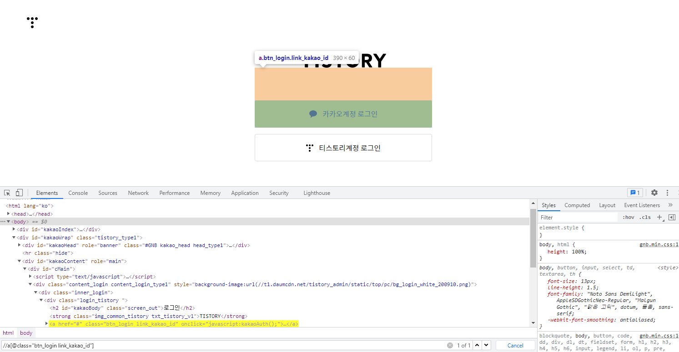Click the 티스토리계정 로그인 button
Image resolution: width=679 pixels, height=352 pixels.
[x=343, y=148]
